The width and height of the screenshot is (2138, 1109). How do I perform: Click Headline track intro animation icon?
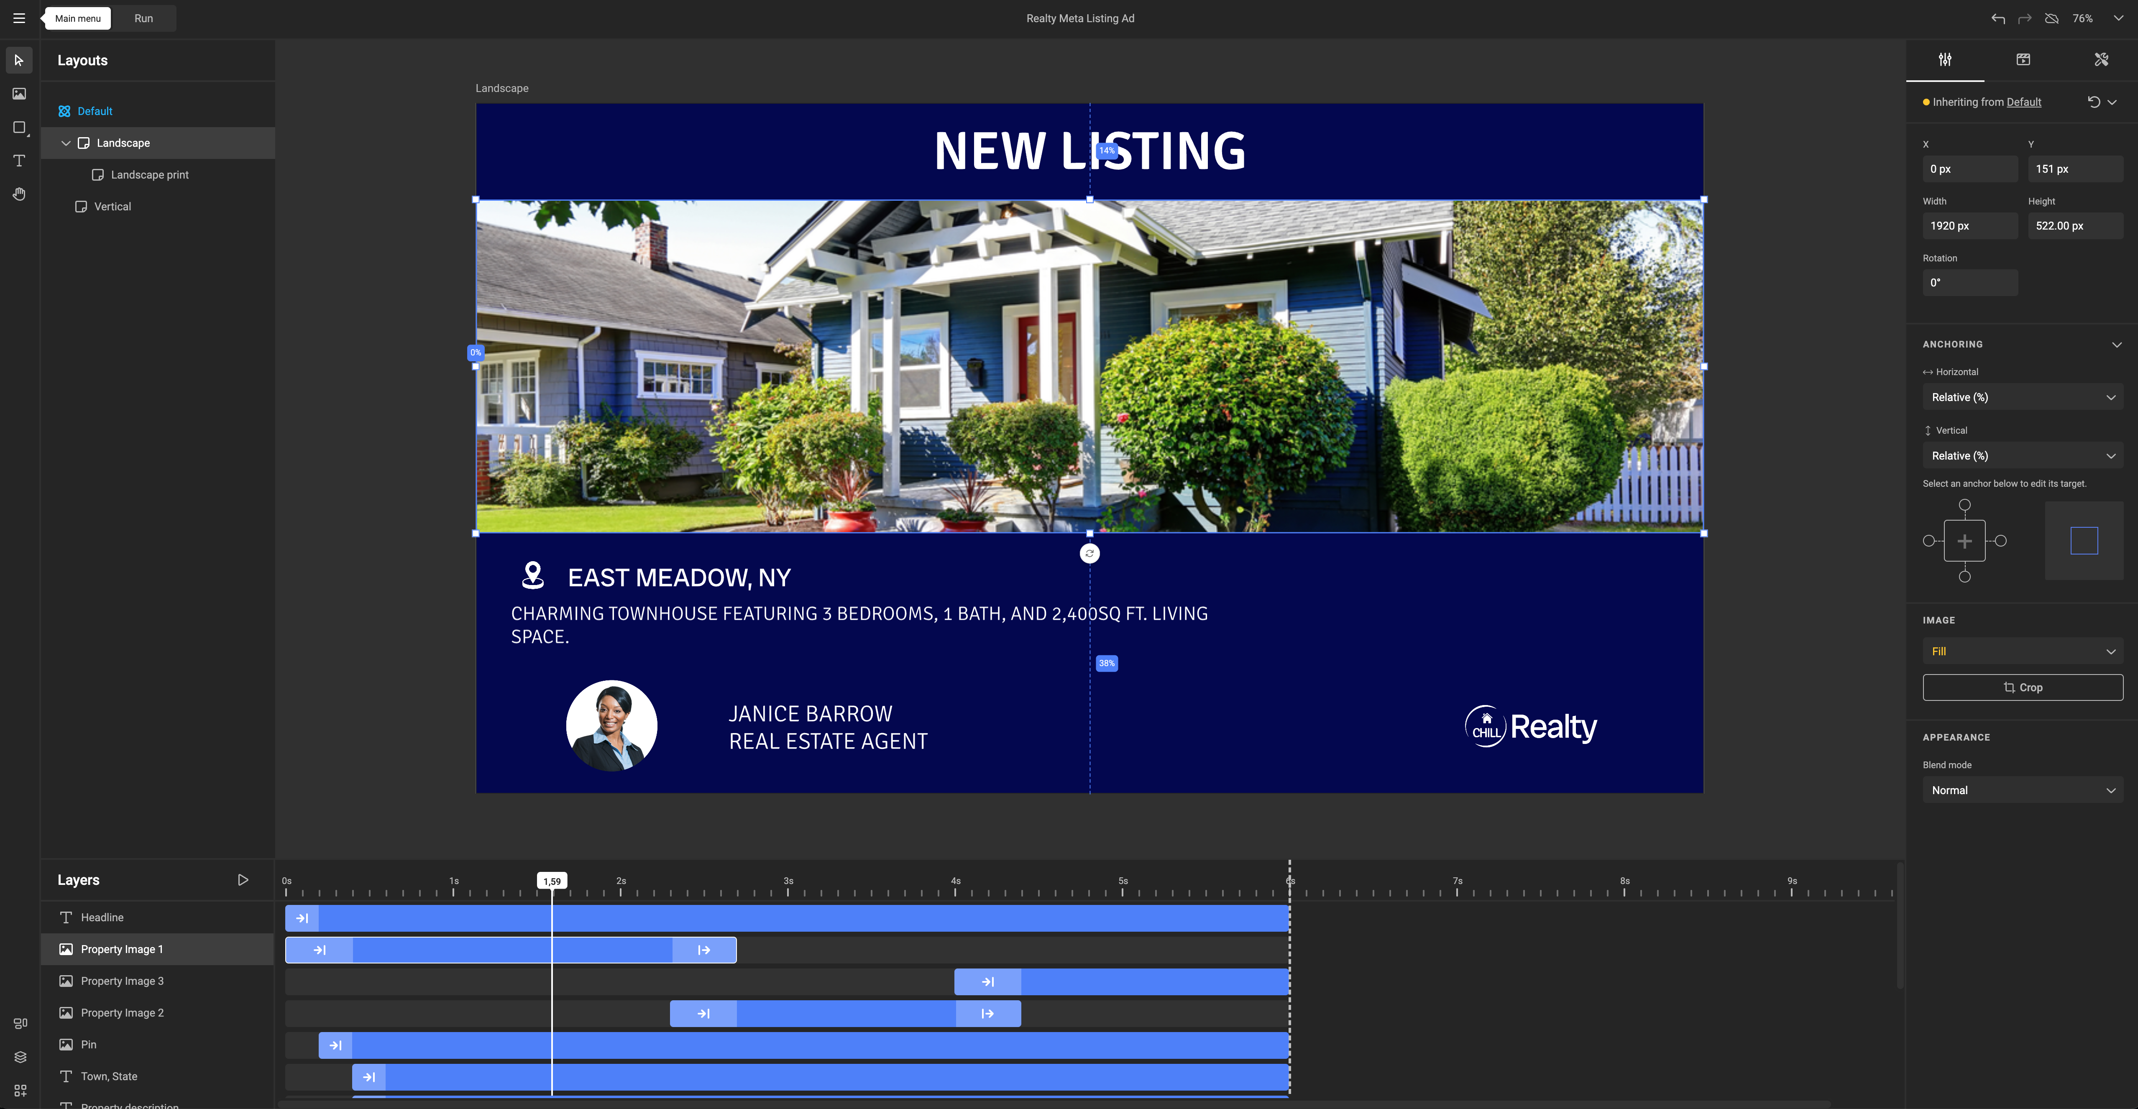tap(302, 918)
